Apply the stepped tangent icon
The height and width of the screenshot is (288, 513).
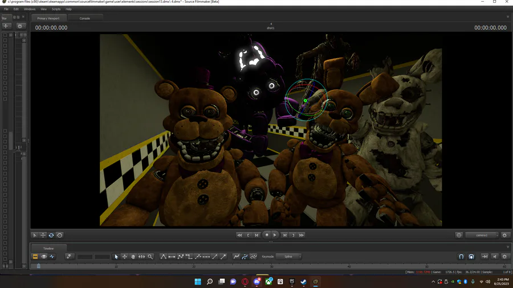pyautogui.click(x=189, y=257)
